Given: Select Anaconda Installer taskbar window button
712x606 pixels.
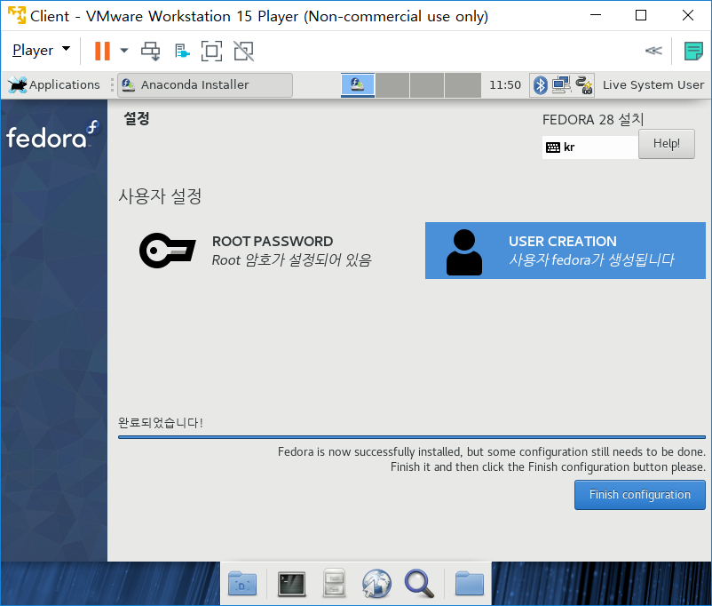Looking at the screenshot, I should [x=205, y=85].
